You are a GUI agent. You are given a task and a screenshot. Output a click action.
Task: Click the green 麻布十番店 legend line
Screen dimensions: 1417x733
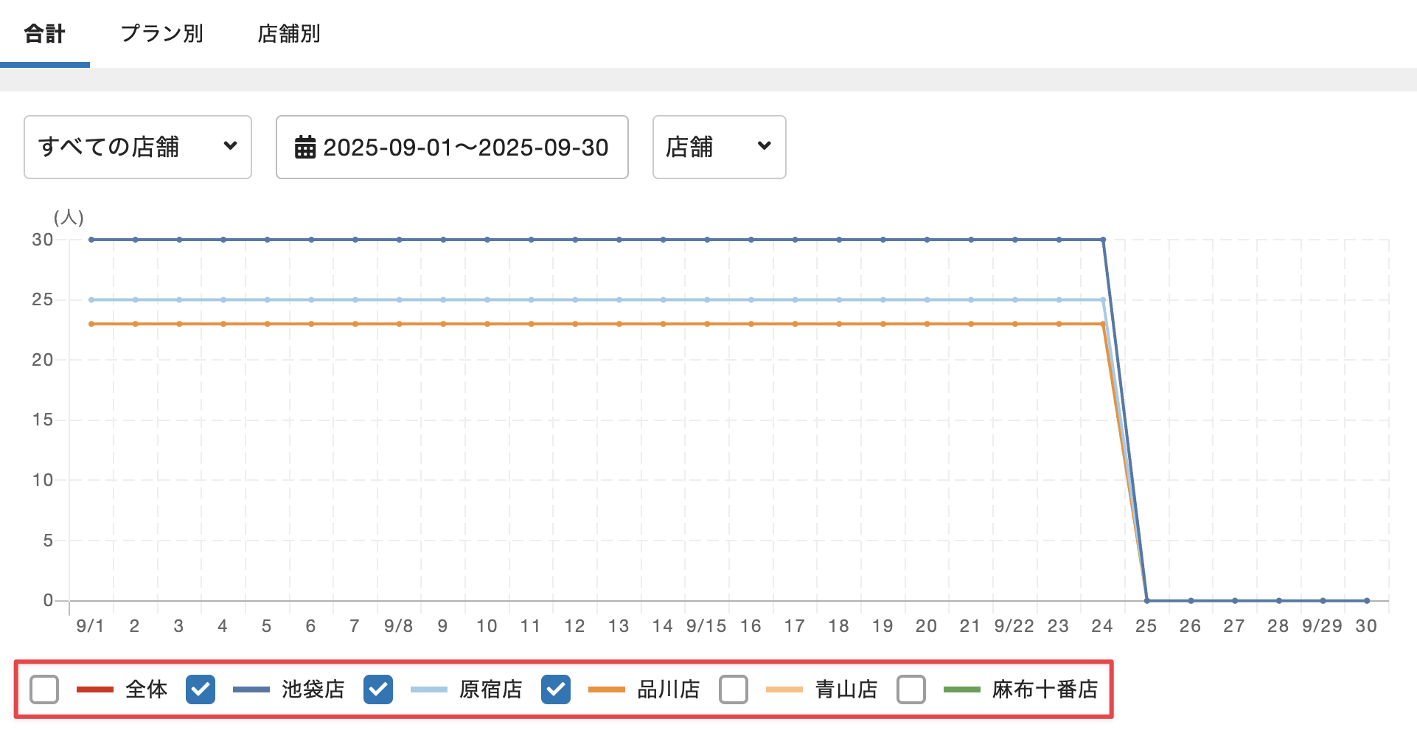(961, 689)
